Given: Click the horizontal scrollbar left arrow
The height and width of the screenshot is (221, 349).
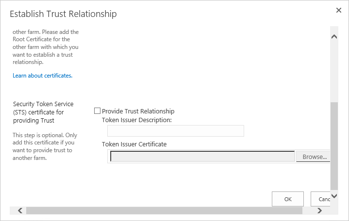Looking at the screenshot, I should click(x=20, y=210).
